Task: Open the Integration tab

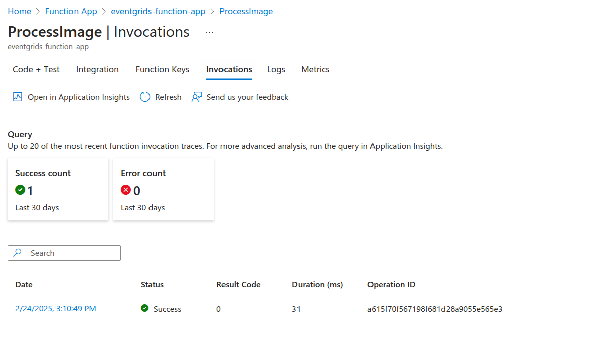Action: (x=97, y=69)
